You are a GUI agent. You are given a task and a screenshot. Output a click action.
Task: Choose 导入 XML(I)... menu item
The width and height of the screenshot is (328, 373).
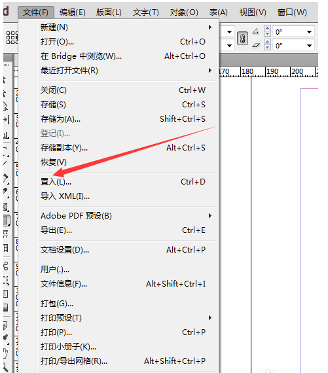[x=128, y=196]
